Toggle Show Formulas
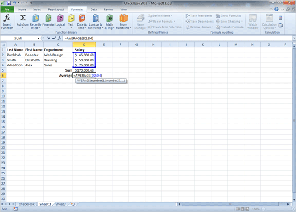Viewport: 296px width, 212px height. pyautogui.click(x=229, y=16)
